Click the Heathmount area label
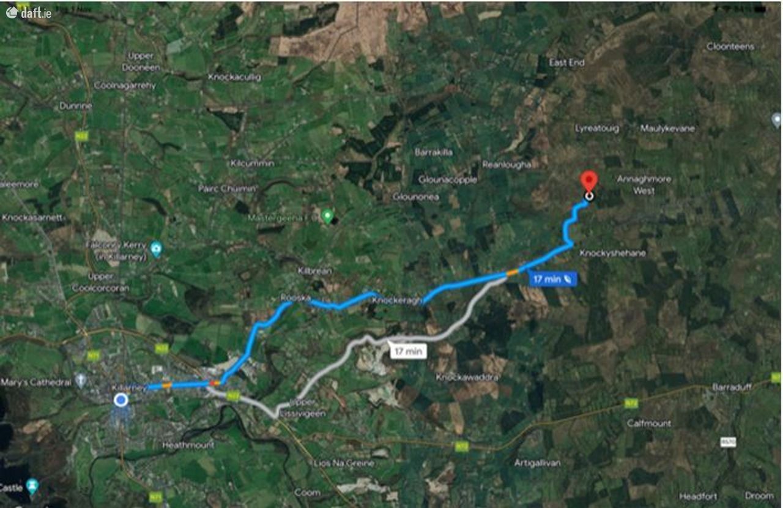Image resolution: width=783 pixels, height=508 pixels. point(188,445)
